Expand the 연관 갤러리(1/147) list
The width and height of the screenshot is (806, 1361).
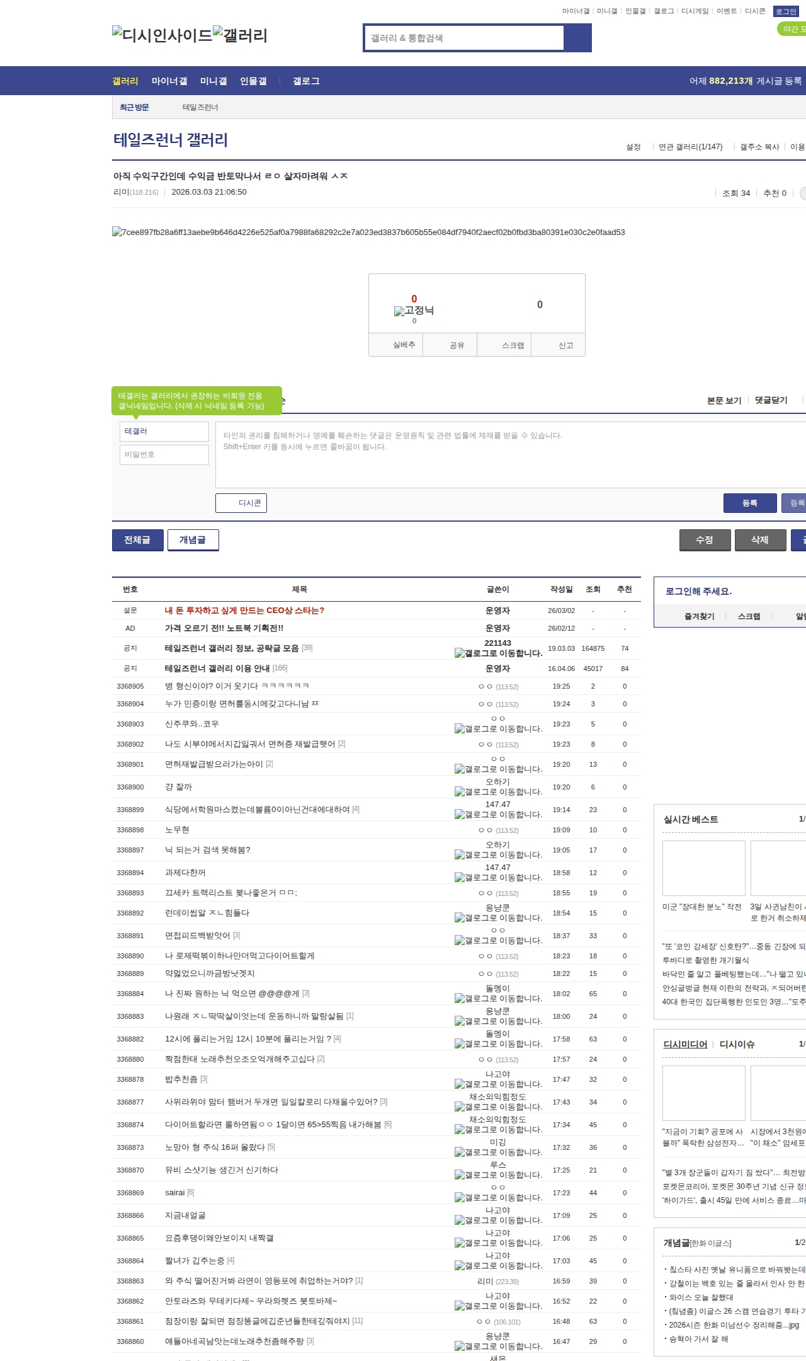tap(690, 147)
